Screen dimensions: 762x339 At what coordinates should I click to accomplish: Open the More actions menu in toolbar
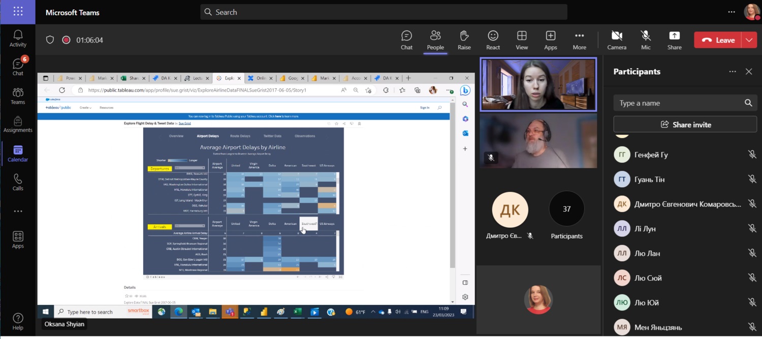click(579, 40)
